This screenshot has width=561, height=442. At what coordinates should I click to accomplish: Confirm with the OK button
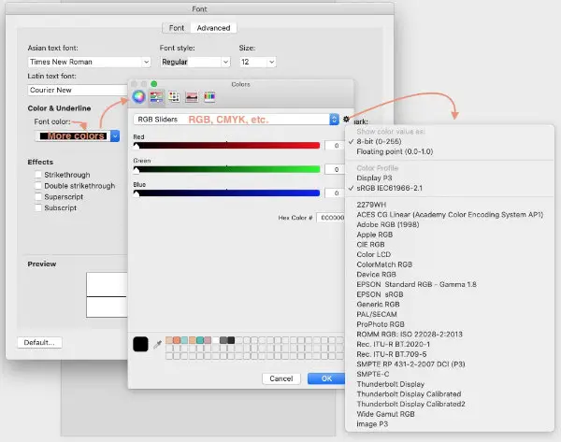click(326, 378)
